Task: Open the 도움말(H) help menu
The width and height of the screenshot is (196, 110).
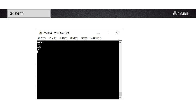Action: click(x=96, y=38)
